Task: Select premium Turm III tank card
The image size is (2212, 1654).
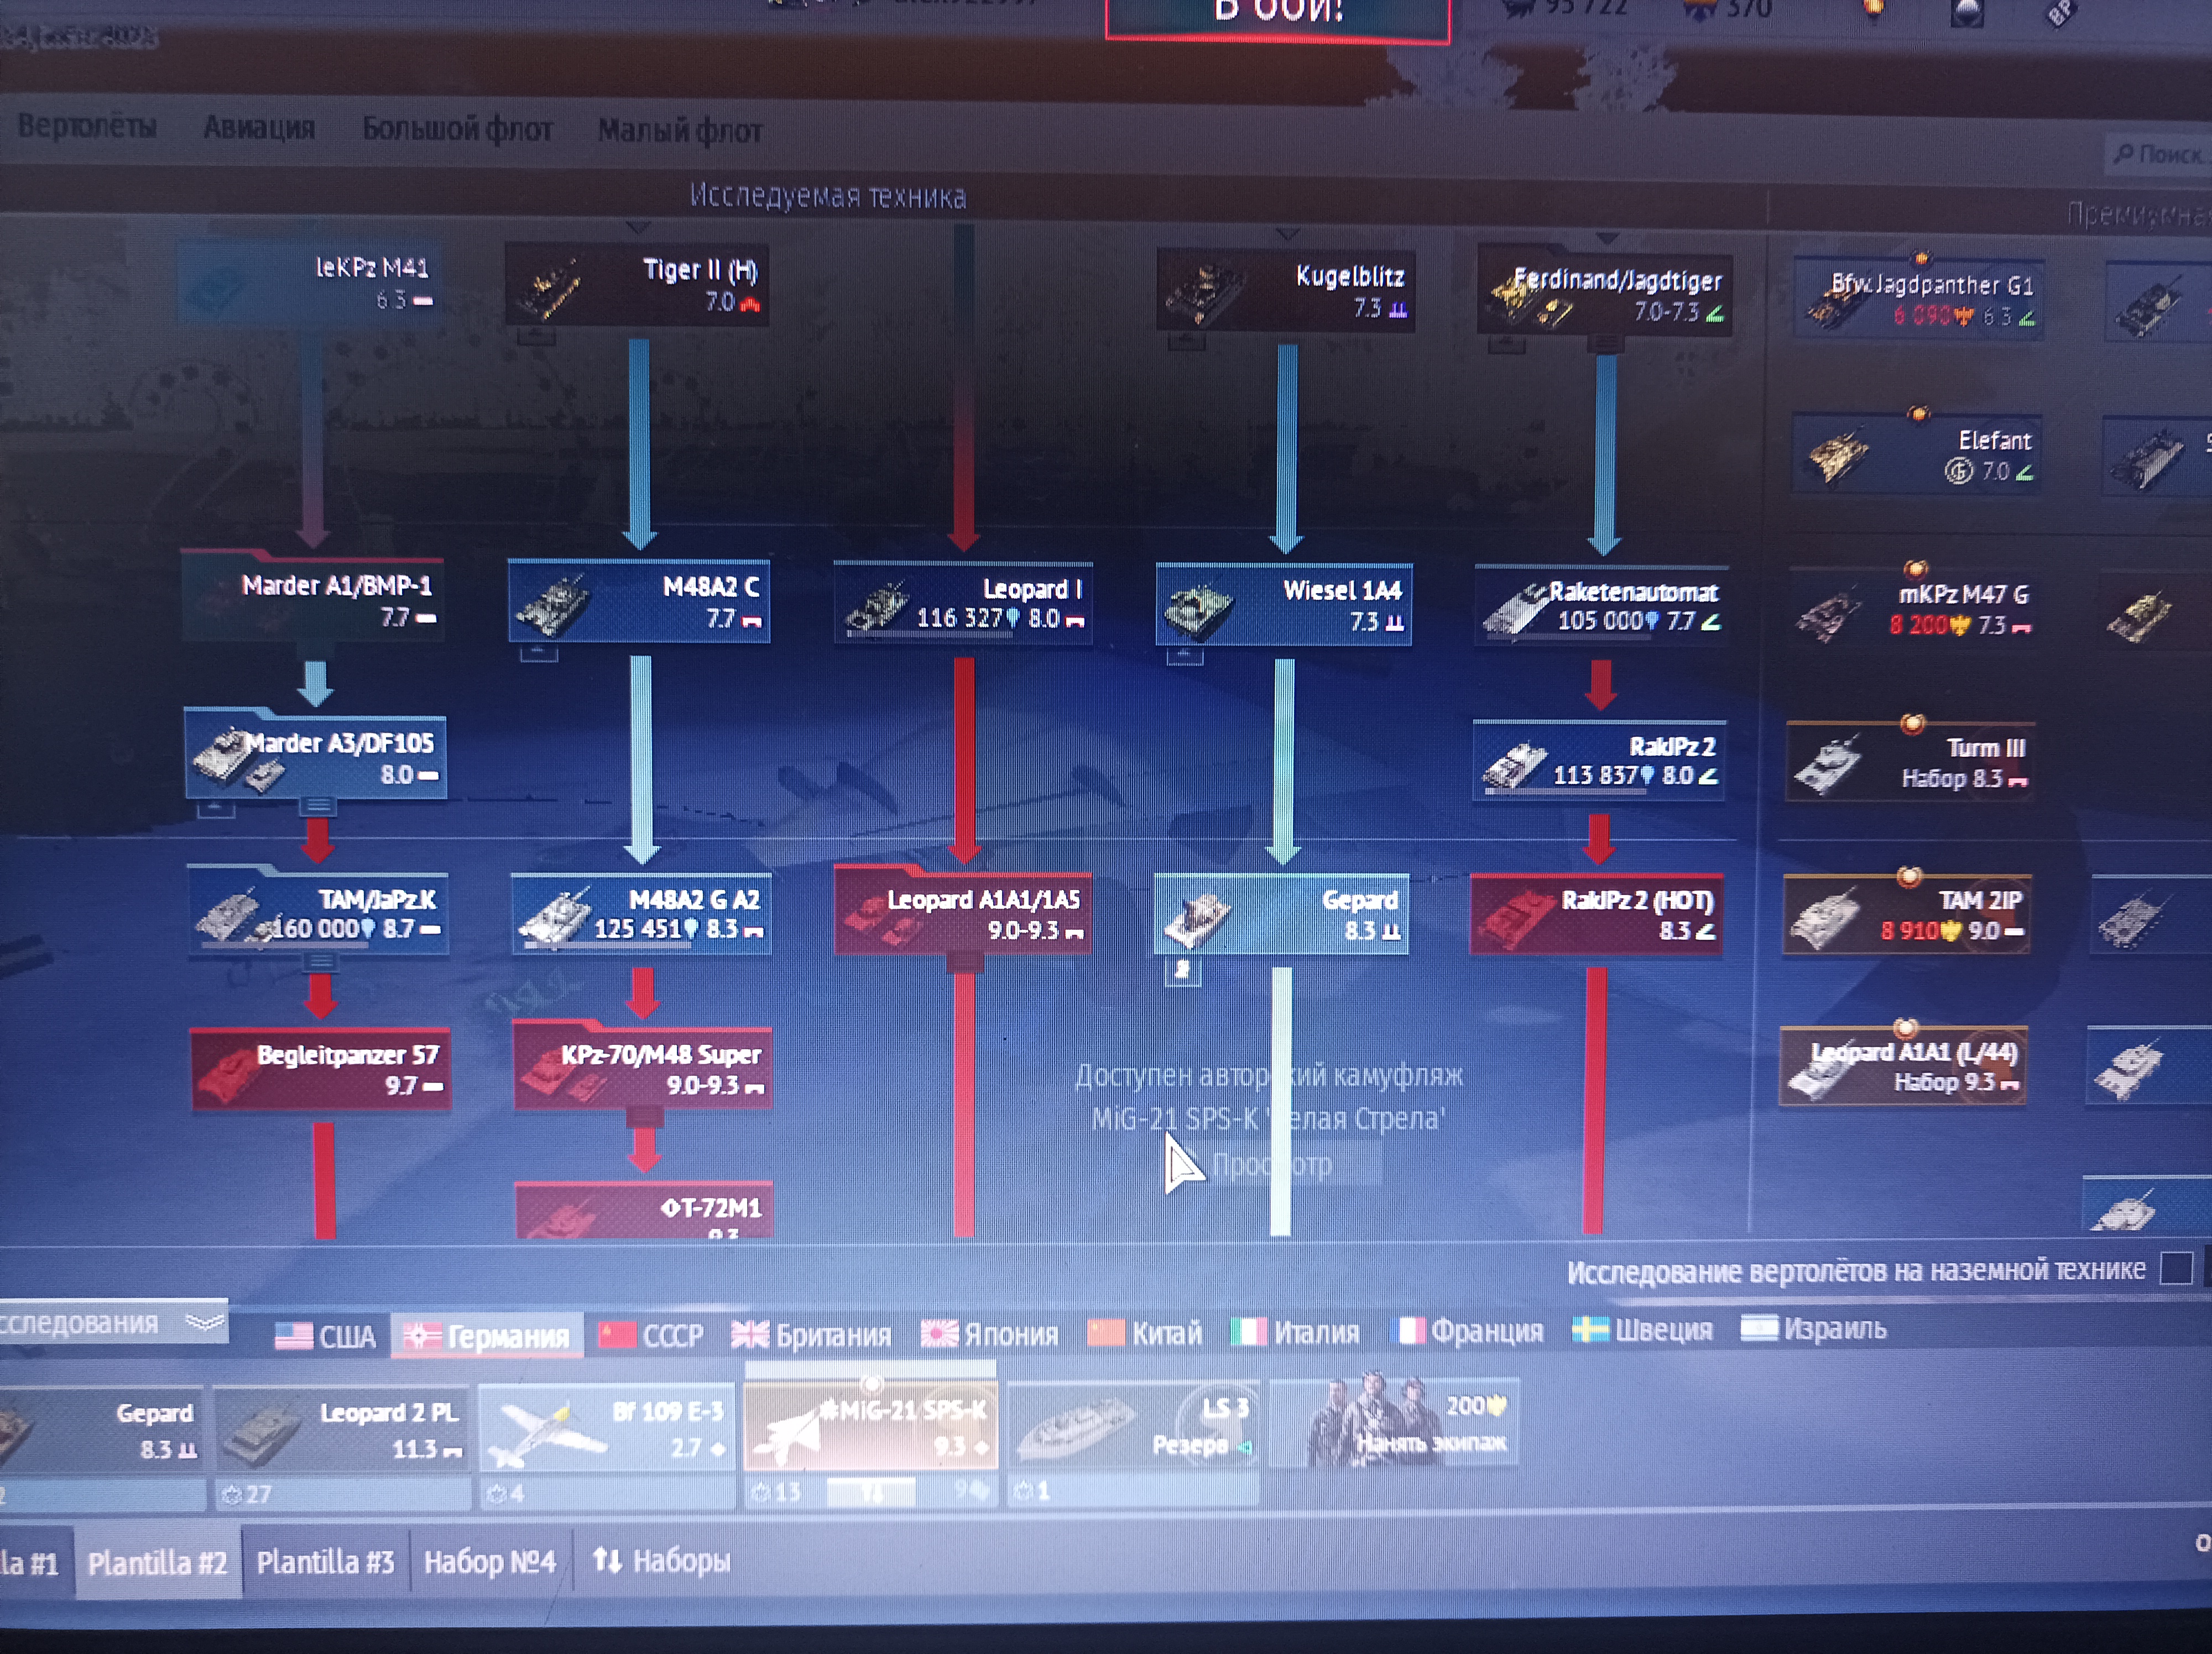Action: point(1910,762)
